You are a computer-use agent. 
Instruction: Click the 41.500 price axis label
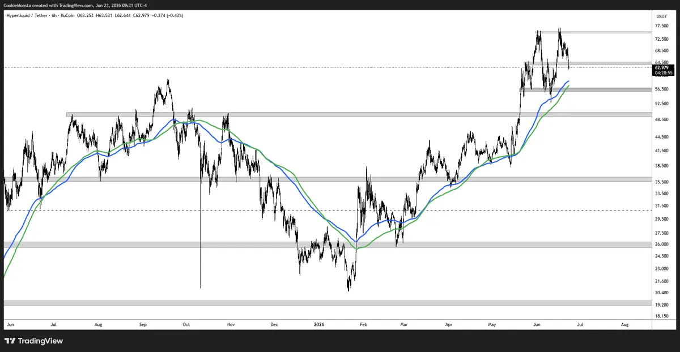[x=661, y=151]
